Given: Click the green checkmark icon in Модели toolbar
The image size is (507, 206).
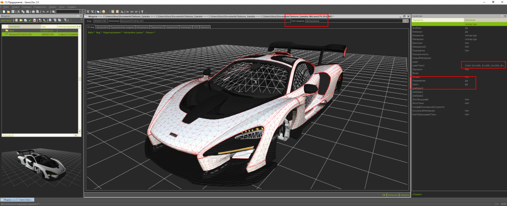Looking at the screenshot, I should tap(30, 20).
